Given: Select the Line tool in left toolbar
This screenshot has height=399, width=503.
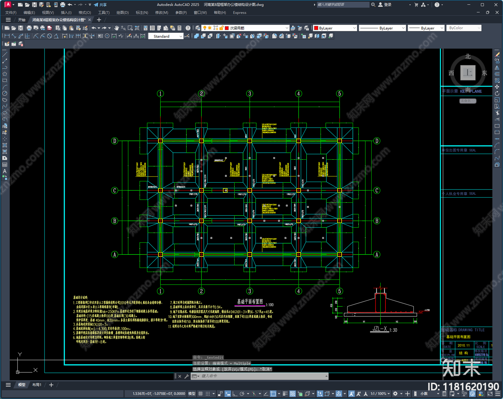Looking at the screenshot, I should (5, 55).
